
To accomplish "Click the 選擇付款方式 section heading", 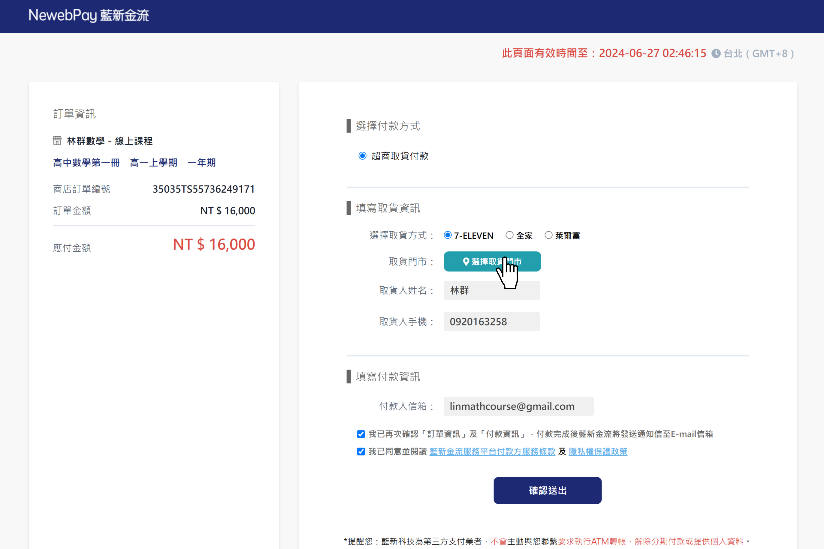I will pyautogui.click(x=388, y=126).
